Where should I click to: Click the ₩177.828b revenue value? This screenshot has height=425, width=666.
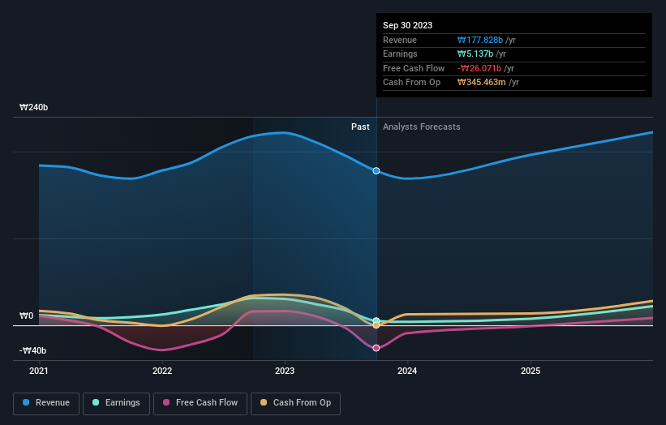480,40
